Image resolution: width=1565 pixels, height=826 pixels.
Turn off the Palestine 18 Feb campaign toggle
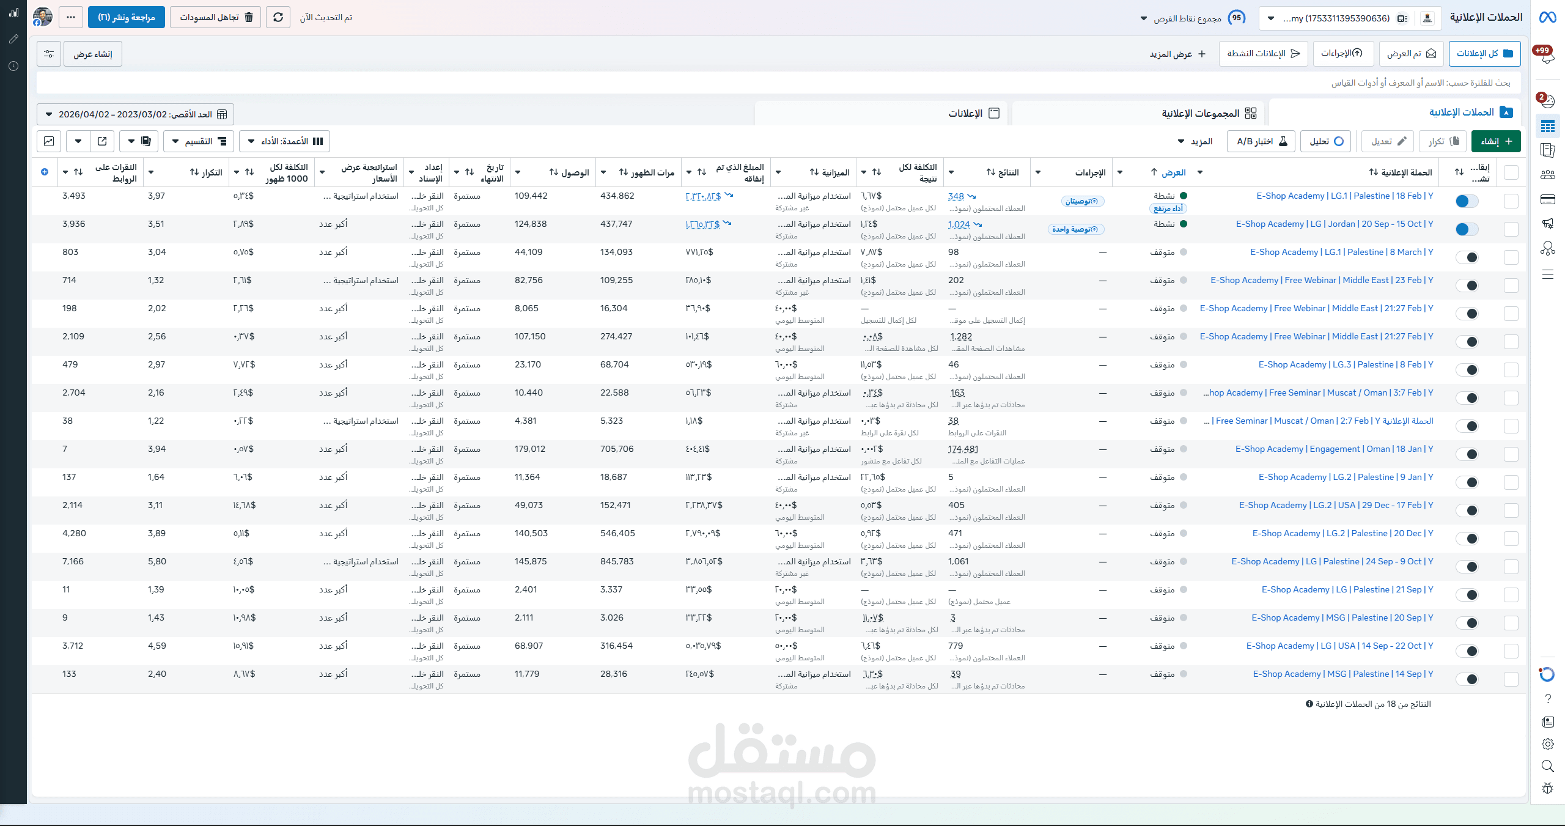click(1467, 201)
